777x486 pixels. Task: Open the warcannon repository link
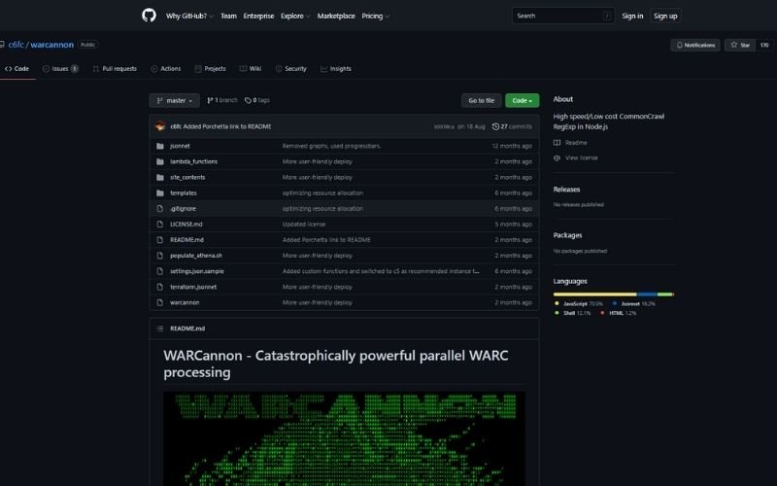[x=52, y=45]
